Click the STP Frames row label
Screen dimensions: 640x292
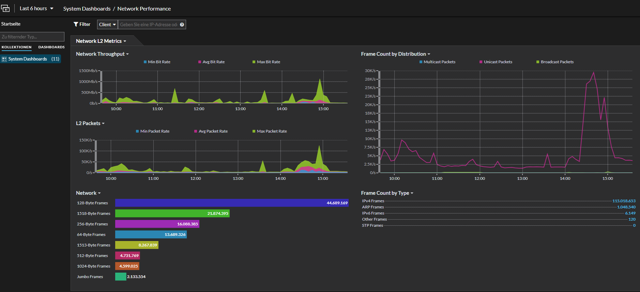click(x=372, y=225)
